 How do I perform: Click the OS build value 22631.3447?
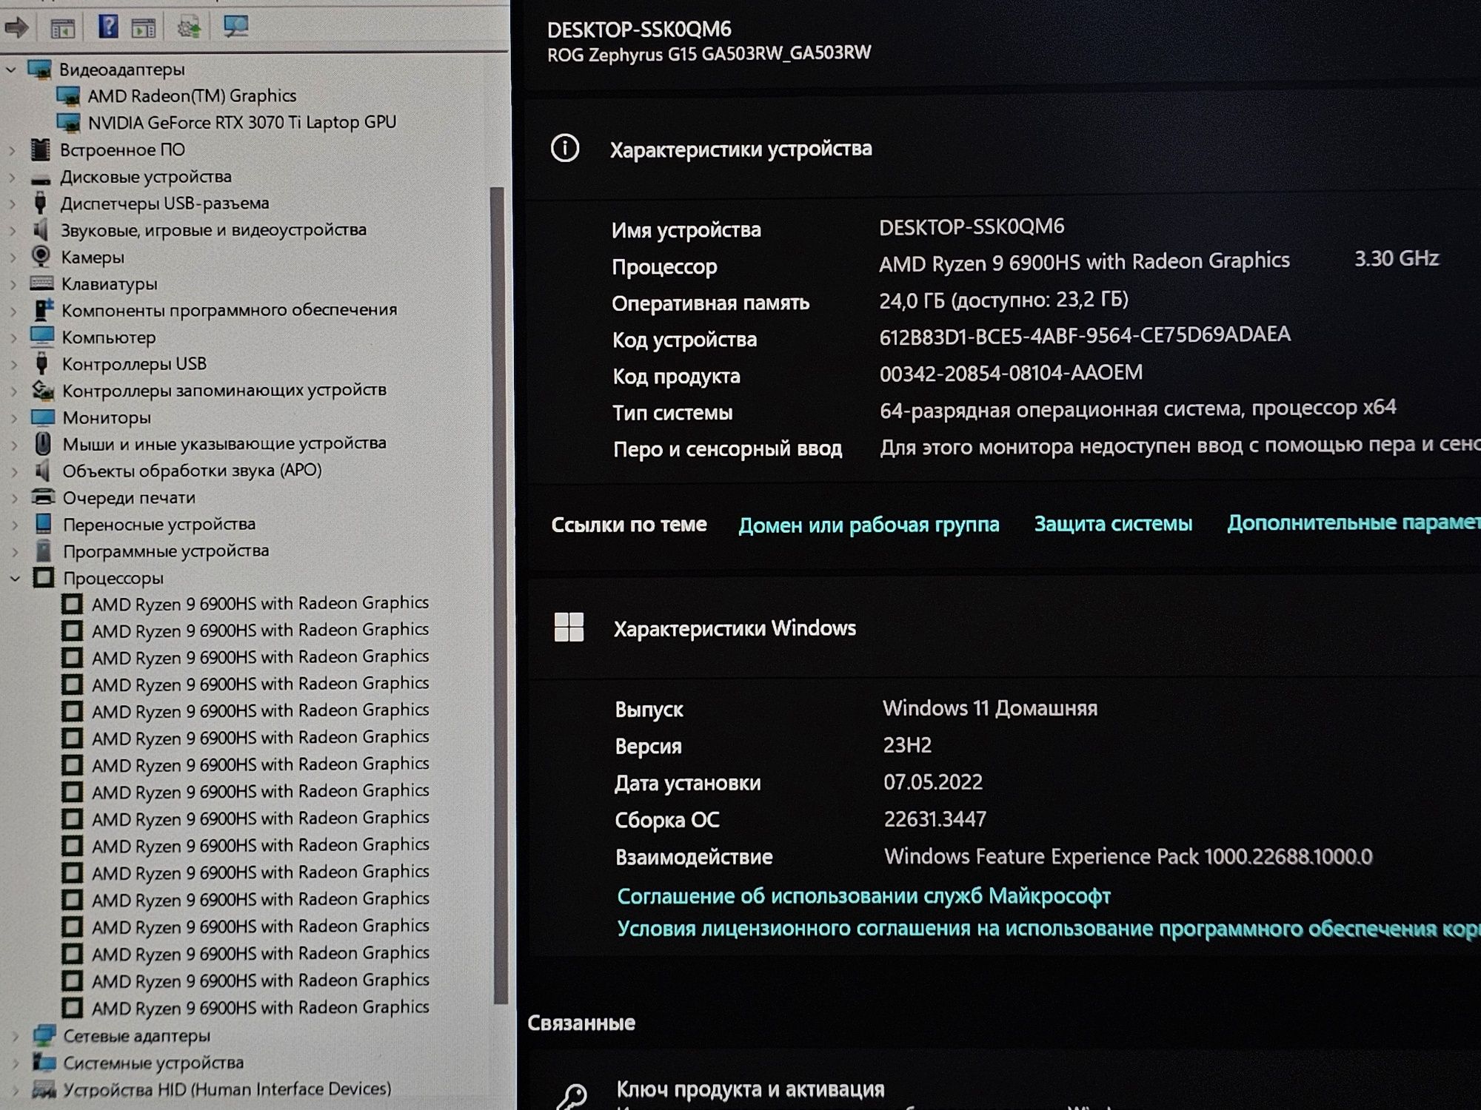coord(935,819)
